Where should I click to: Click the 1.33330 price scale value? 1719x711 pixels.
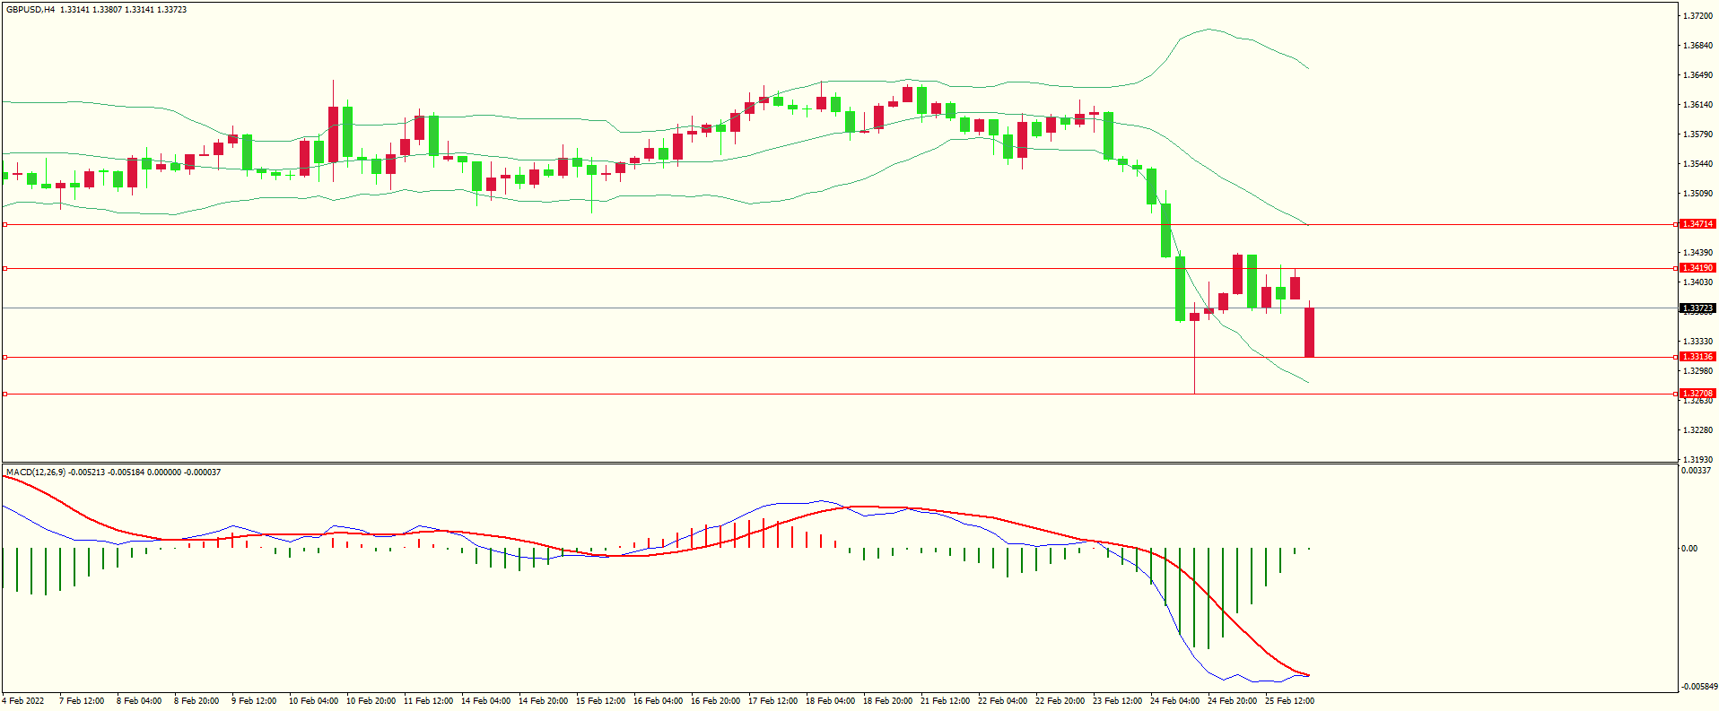click(1697, 342)
